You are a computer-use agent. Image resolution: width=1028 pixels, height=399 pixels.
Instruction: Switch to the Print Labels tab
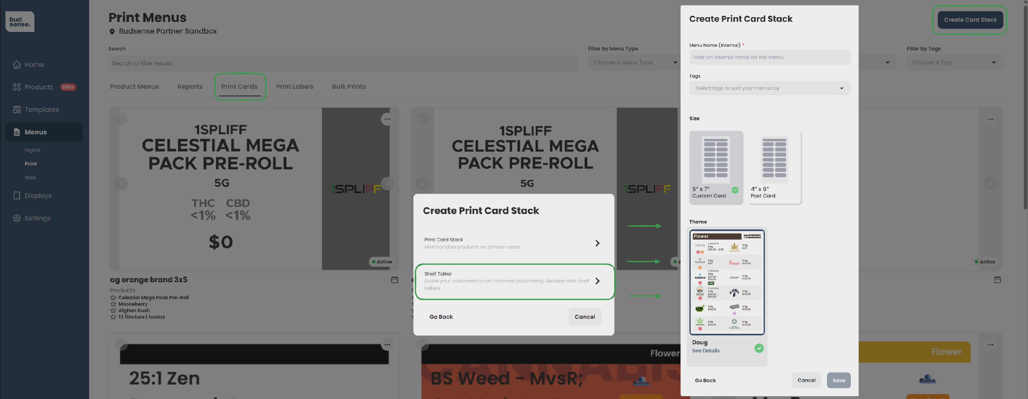[x=294, y=87]
